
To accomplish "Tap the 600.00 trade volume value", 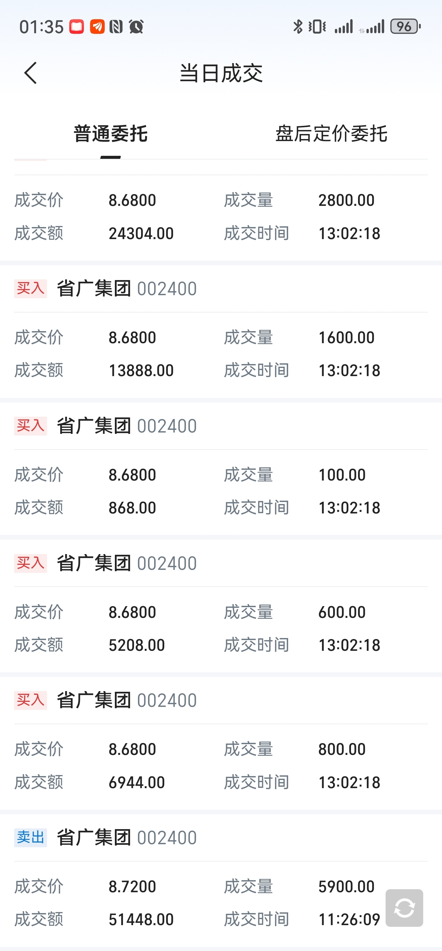I will point(342,612).
